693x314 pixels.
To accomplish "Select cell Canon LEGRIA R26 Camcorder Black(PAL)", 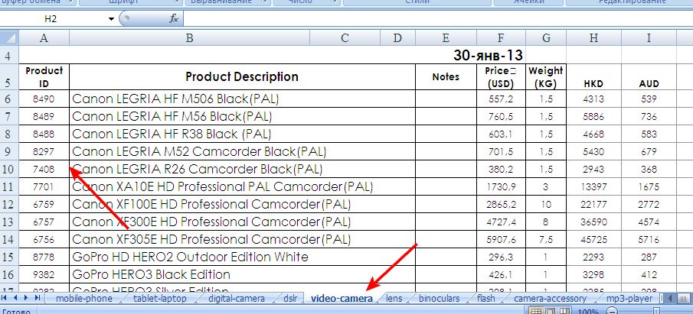I will click(x=242, y=169).
